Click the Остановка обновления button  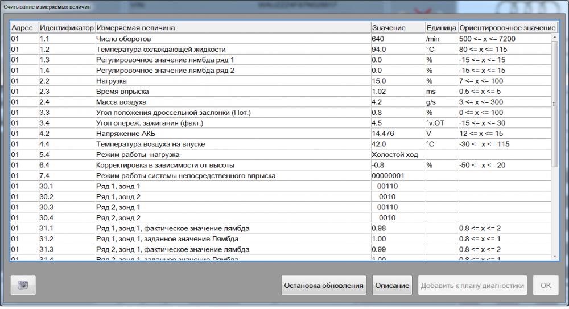(x=324, y=286)
